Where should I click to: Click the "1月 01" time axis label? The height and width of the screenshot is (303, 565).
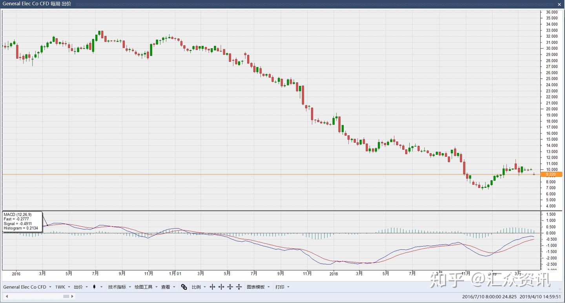(175, 274)
